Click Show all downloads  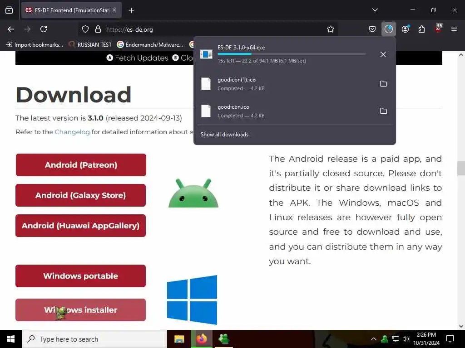pos(224,134)
